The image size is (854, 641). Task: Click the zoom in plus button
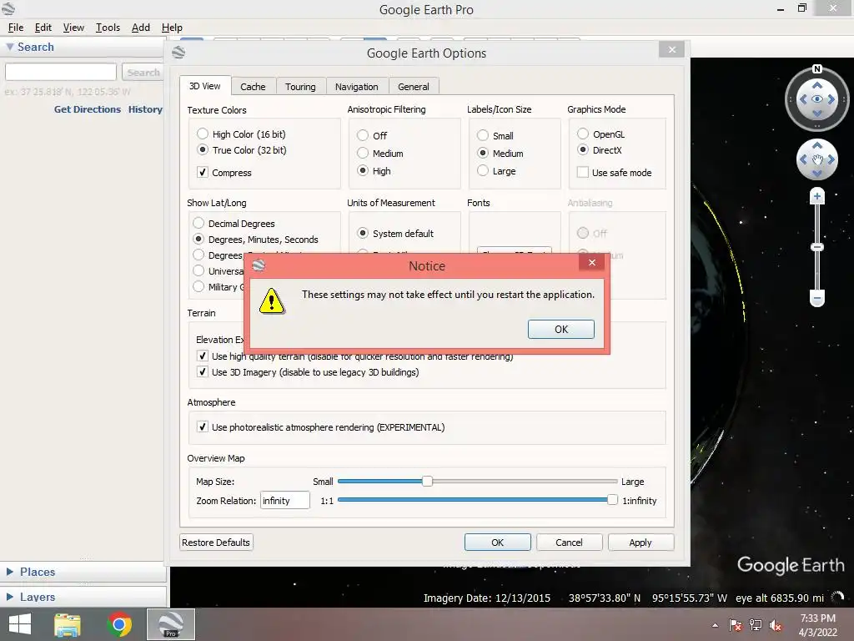coord(817,196)
